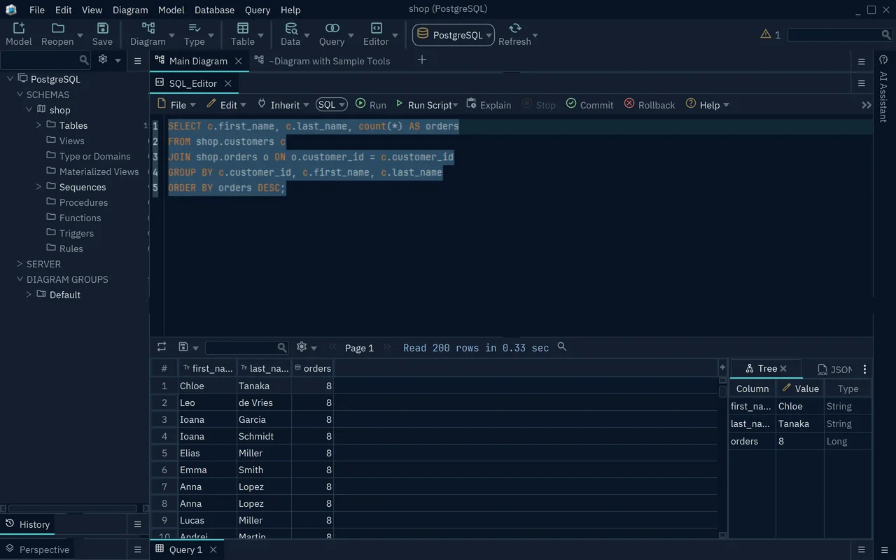Open the Query menu in menu bar
Image resolution: width=896 pixels, height=560 pixels.
(x=258, y=10)
